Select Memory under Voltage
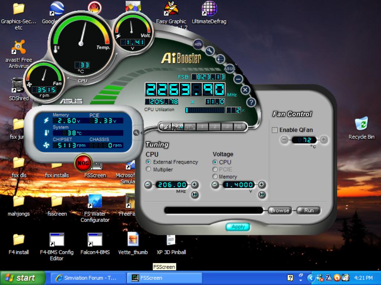Viewport: 381px width, 285px height. click(215, 177)
